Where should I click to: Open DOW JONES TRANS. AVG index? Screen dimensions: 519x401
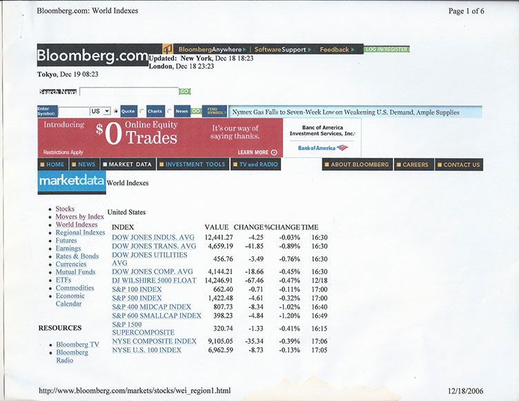coord(154,247)
